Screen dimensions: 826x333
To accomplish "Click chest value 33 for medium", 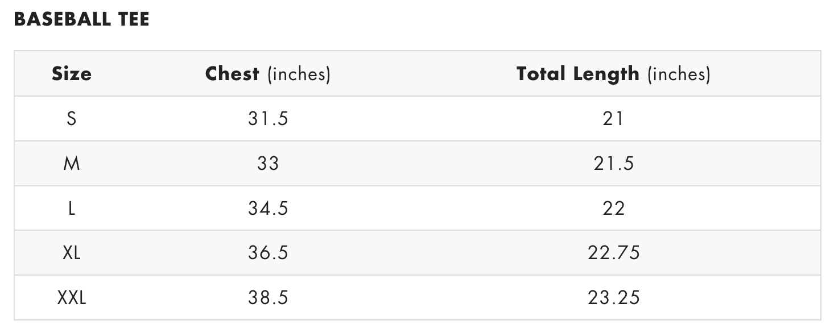I will [x=268, y=164].
